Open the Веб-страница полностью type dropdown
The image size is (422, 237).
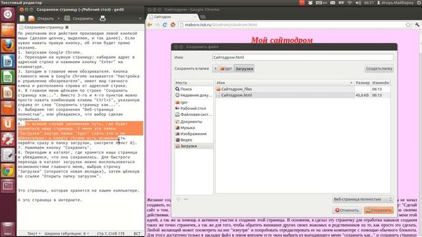click(363, 199)
